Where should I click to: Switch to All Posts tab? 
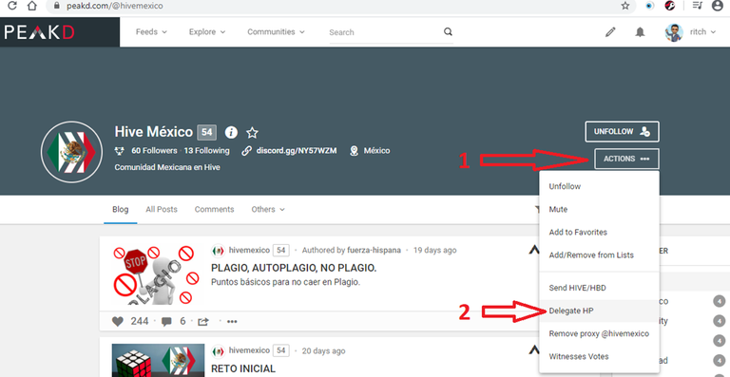click(x=162, y=209)
